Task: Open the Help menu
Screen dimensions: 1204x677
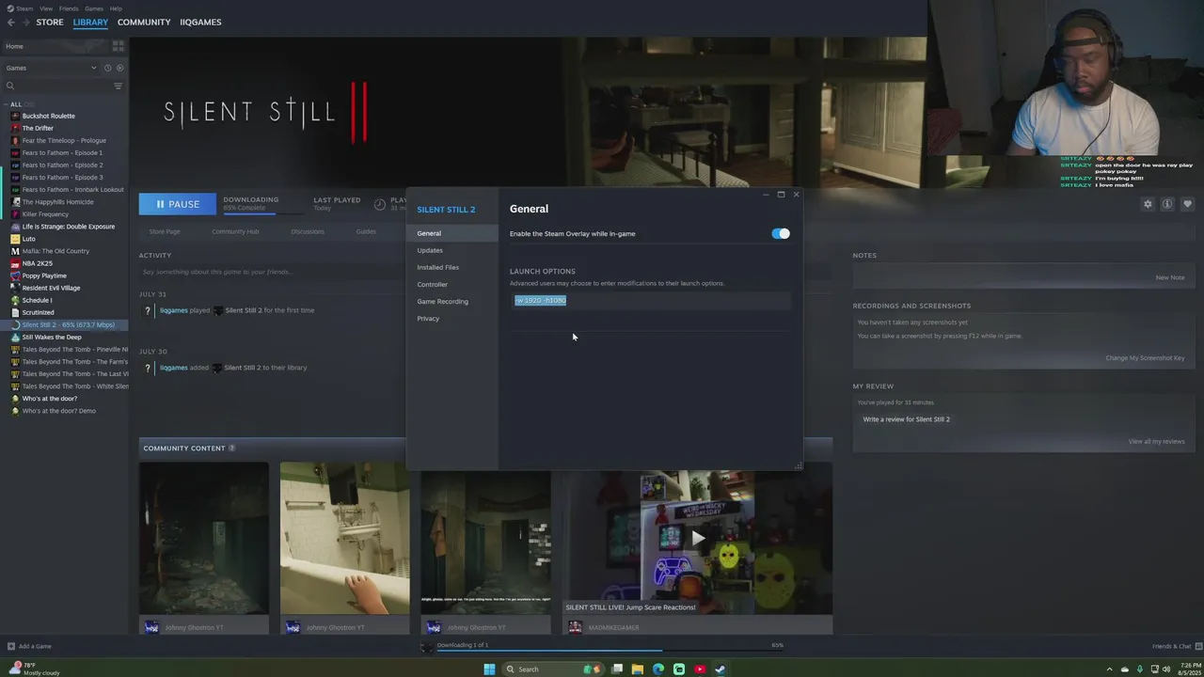Action: 116,8
